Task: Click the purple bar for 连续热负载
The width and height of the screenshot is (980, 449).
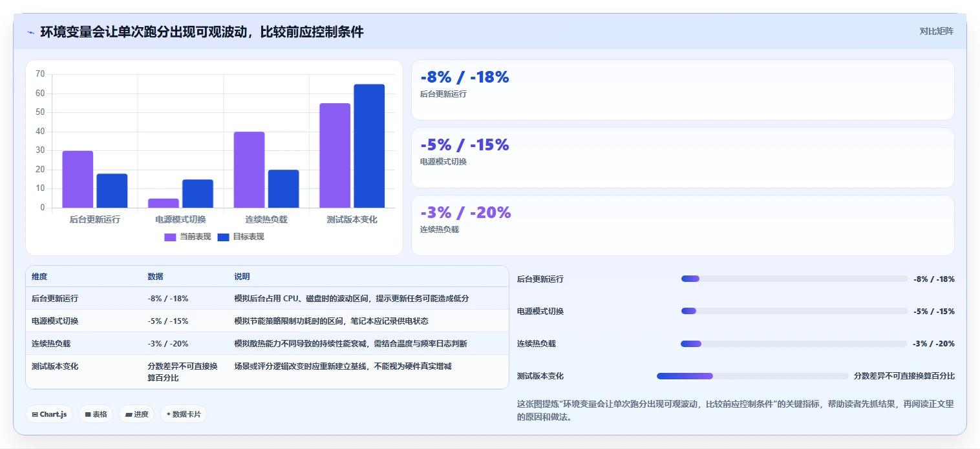Action: [249, 170]
